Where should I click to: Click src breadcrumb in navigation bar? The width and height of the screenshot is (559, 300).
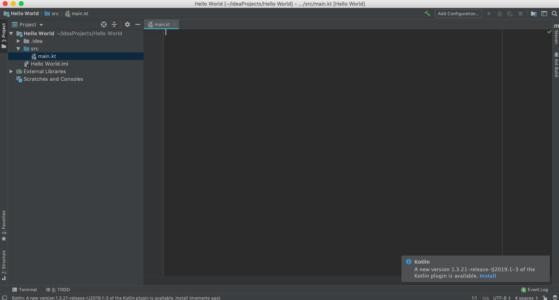tap(52, 14)
